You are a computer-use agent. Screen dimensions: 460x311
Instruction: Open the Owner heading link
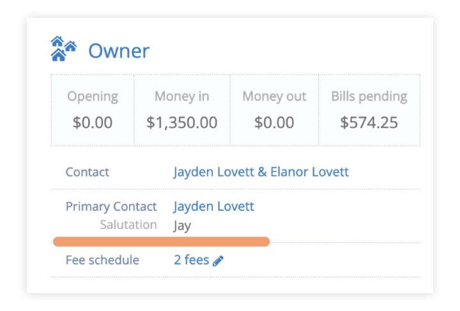click(x=119, y=51)
